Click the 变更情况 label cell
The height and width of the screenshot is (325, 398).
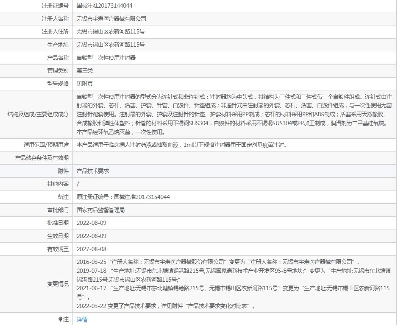coord(36,284)
